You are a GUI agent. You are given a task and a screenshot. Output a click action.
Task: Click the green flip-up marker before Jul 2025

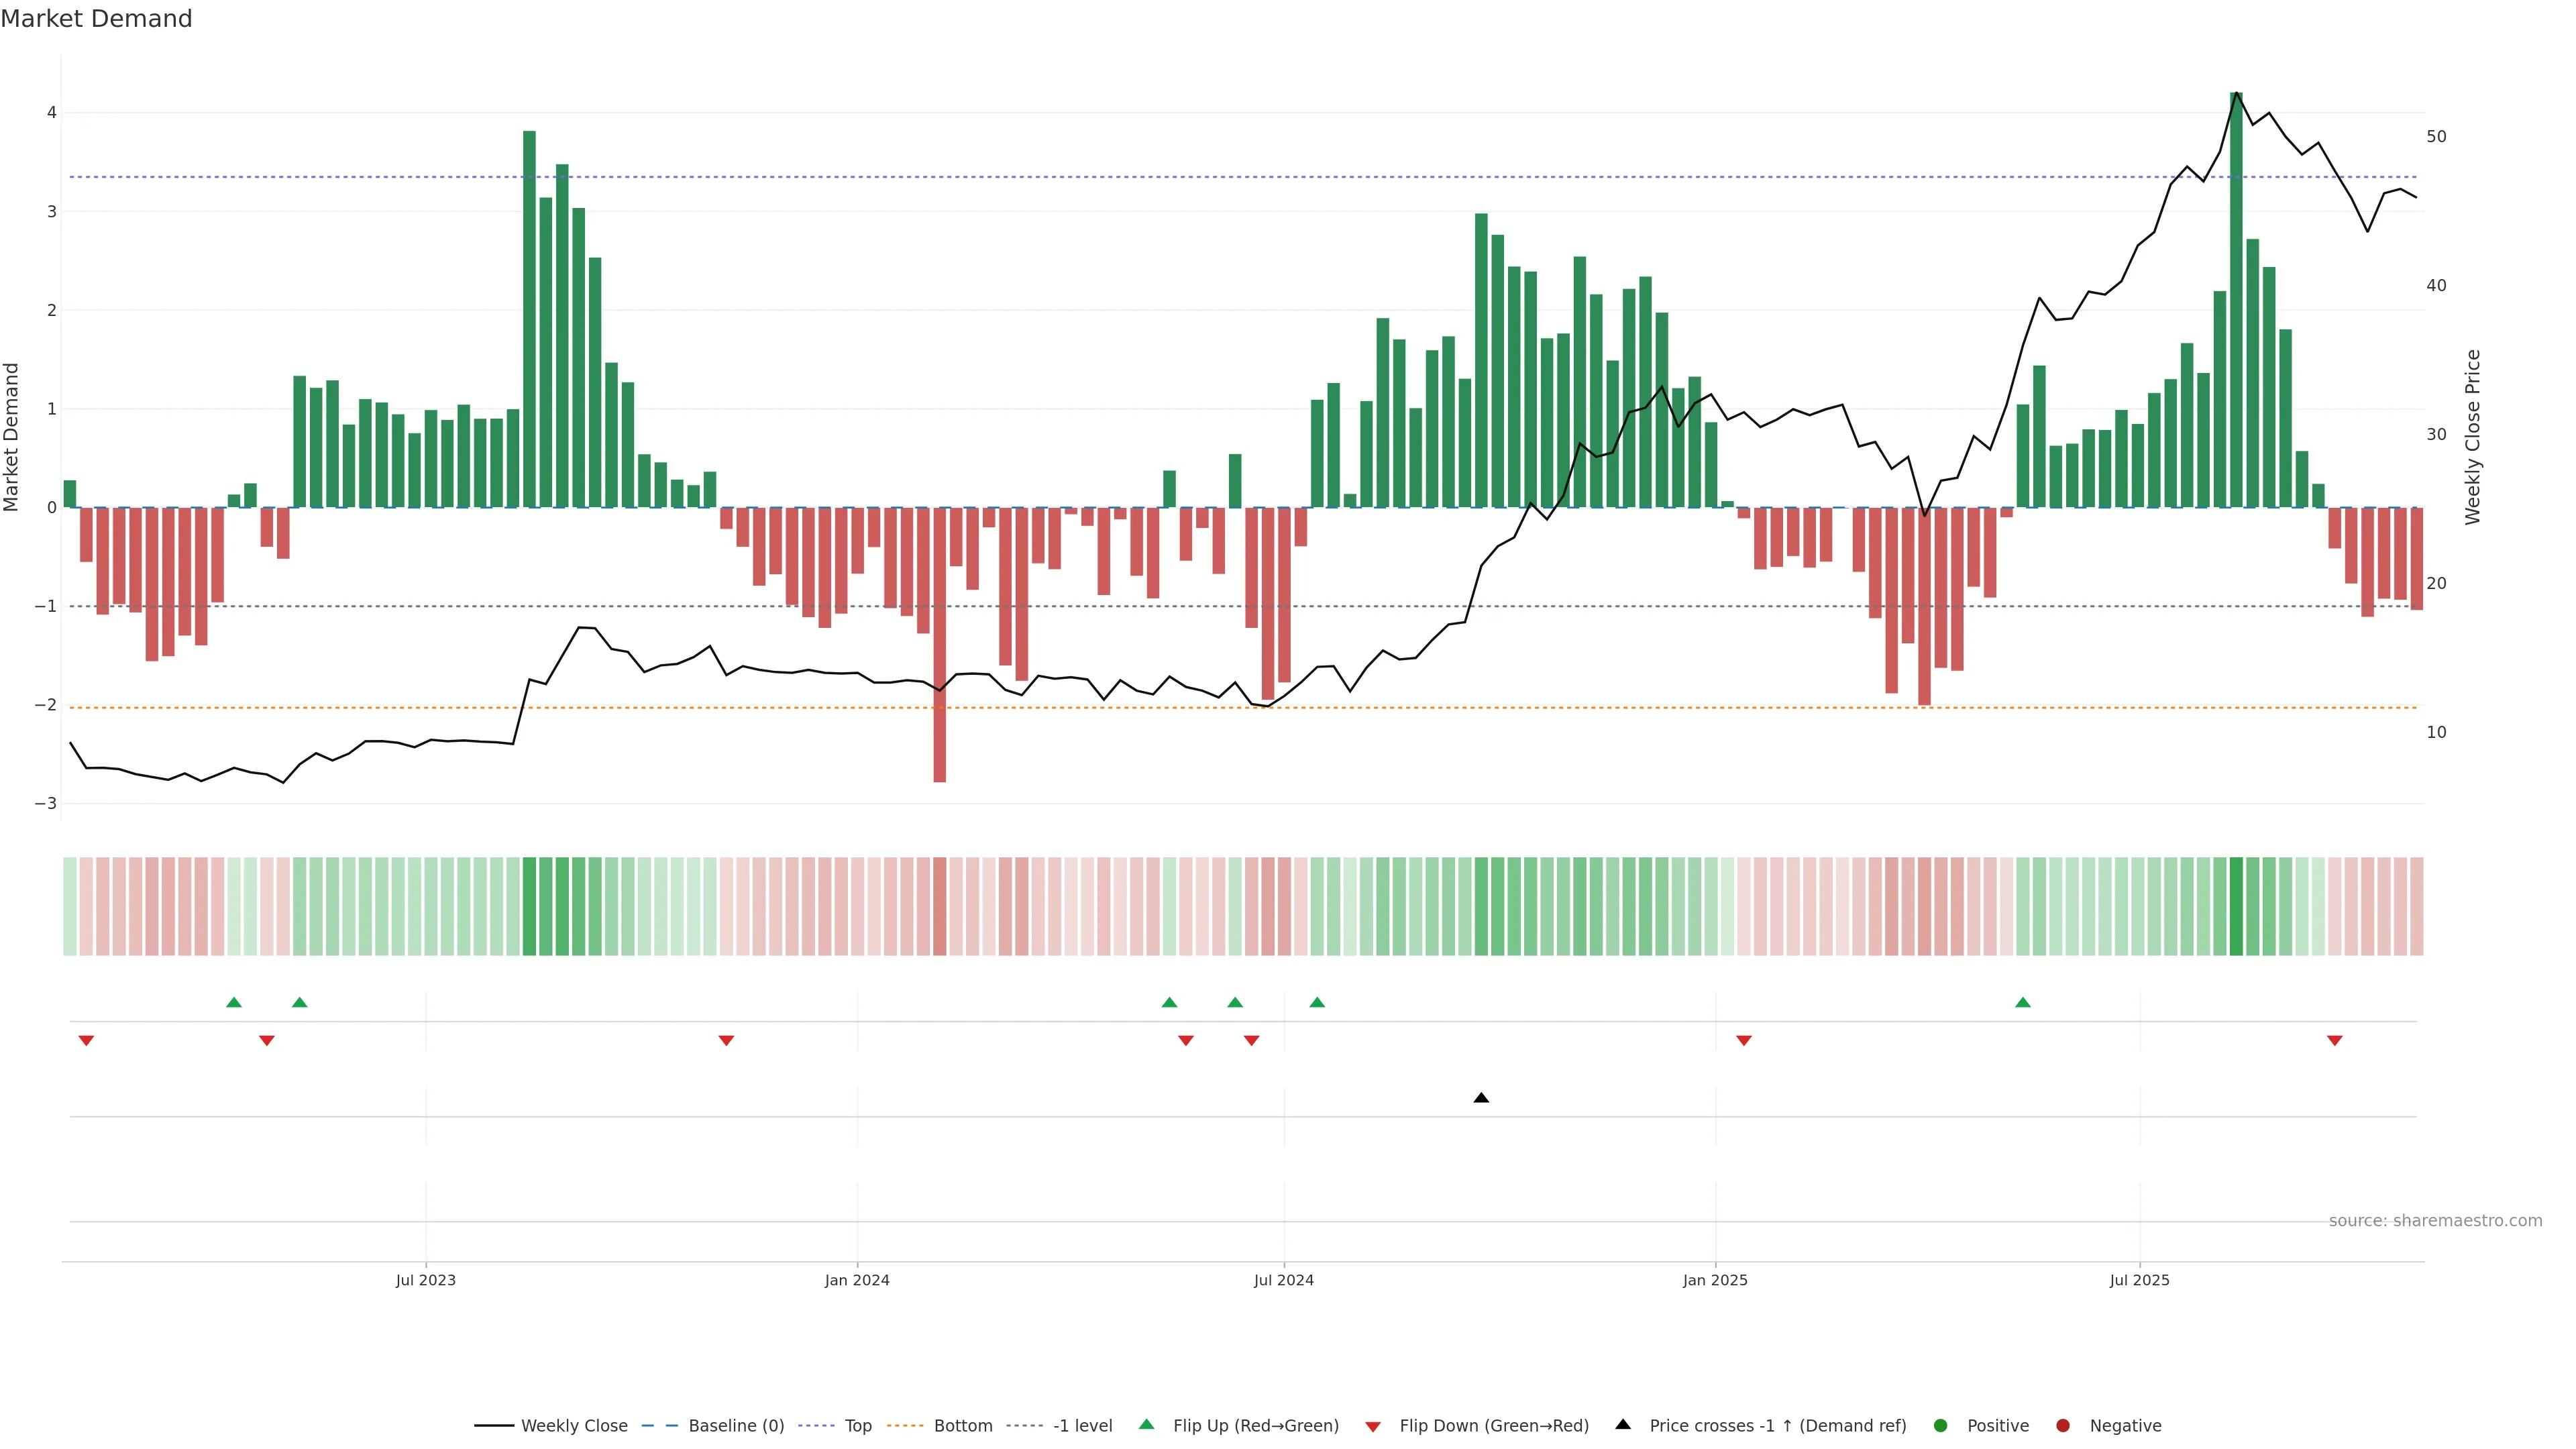pyautogui.click(x=2023, y=1002)
